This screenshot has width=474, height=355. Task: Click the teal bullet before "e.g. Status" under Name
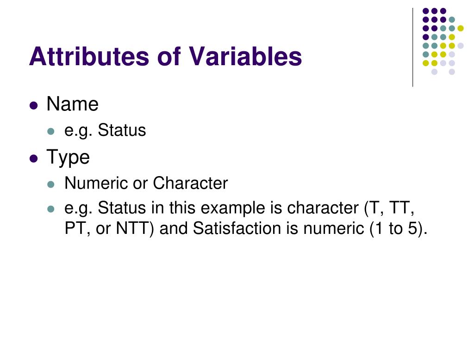coord(51,131)
